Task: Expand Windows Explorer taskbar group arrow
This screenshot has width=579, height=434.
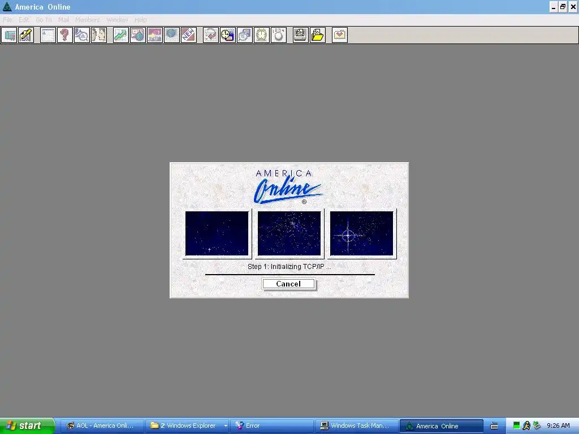Action: click(x=226, y=426)
